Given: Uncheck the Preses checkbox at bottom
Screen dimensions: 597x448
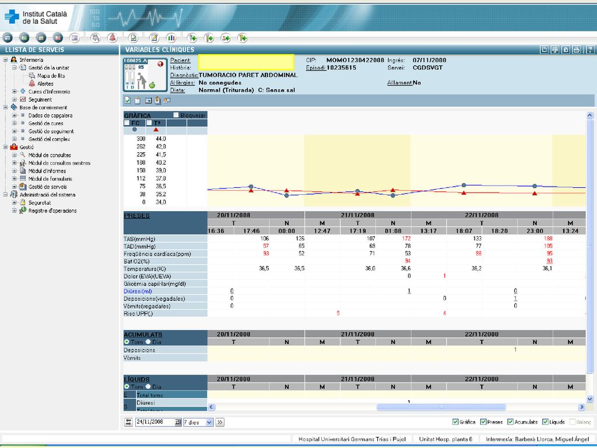Looking at the screenshot, I should (483, 422).
